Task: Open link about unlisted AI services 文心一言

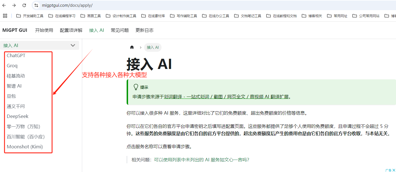Action: click(x=202, y=160)
